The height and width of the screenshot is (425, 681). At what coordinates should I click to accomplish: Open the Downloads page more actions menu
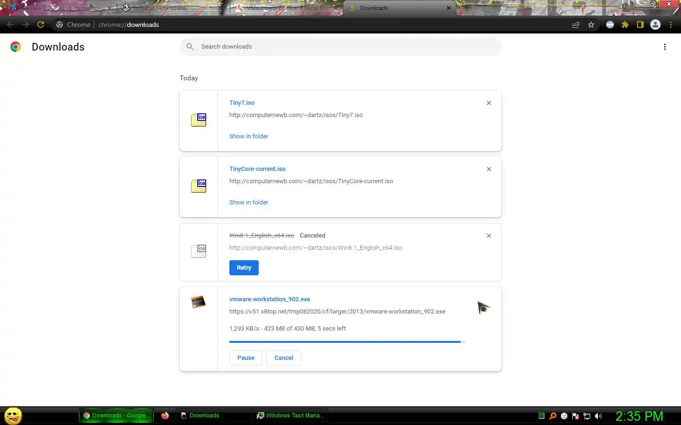click(665, 47)
